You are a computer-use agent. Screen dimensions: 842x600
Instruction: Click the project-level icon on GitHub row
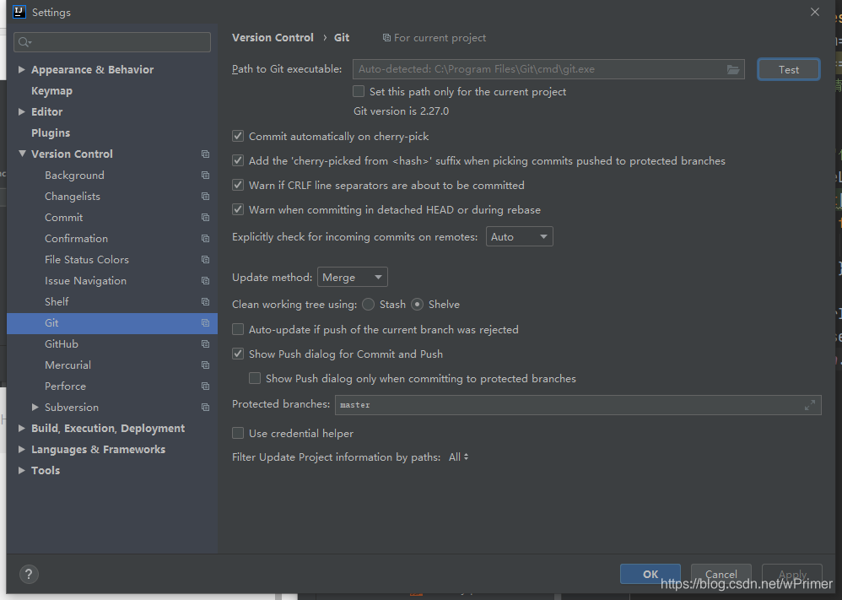[205, 343]
